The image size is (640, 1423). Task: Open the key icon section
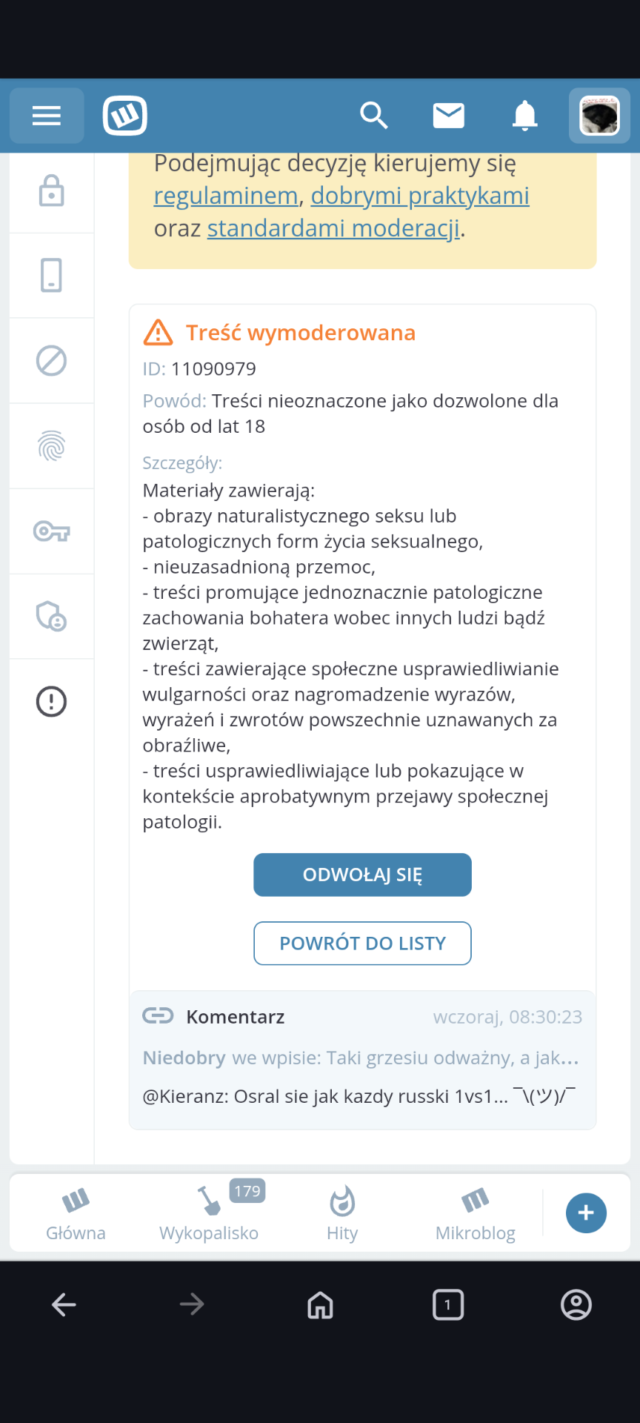pyautogui.click(x=52, y=531)
